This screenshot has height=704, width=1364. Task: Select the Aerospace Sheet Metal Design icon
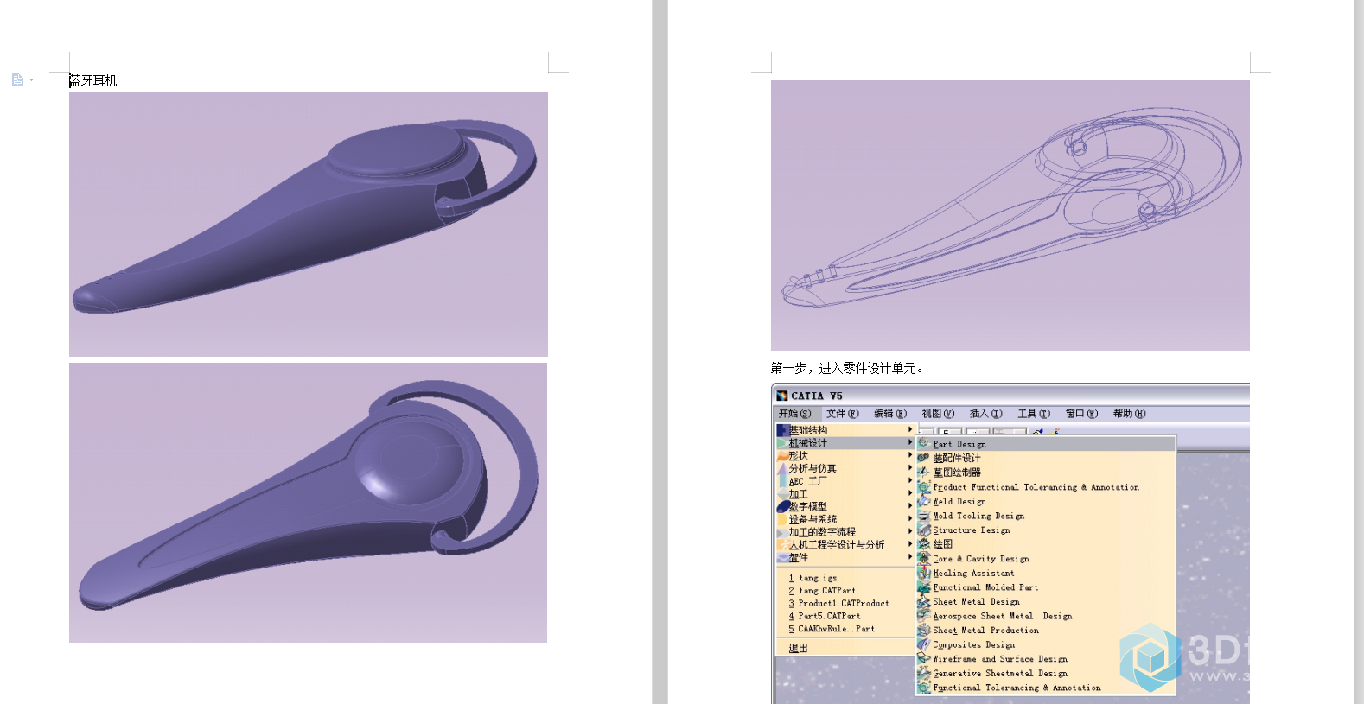(x=923, y=616)
